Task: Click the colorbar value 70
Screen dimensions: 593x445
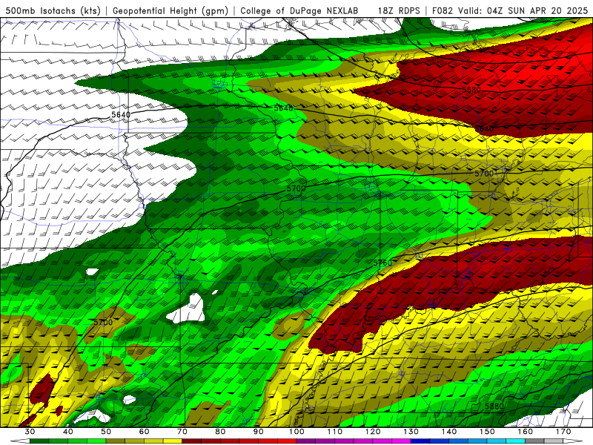Action: [182, 432]
